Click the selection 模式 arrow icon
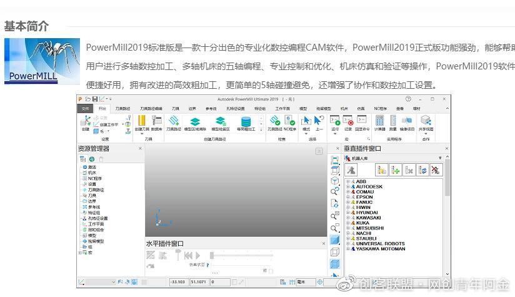 [x=306, y=123]
